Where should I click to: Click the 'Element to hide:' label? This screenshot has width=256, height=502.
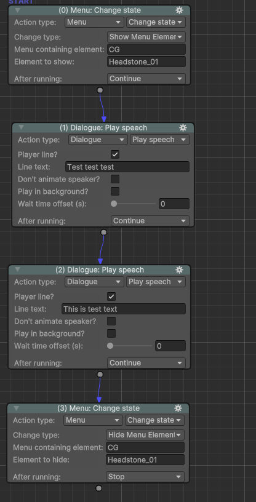tap(41, 460)
